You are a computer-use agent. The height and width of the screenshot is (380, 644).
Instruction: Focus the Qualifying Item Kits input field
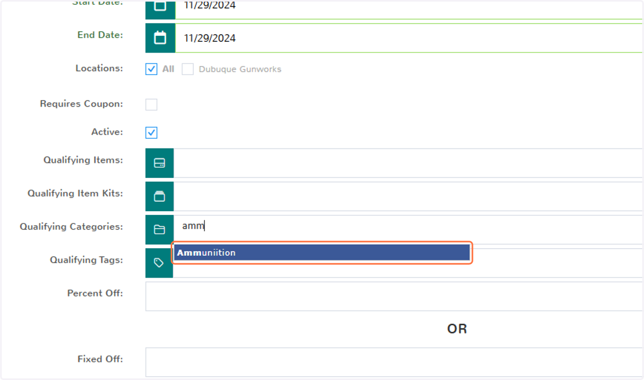click(408, 196)
